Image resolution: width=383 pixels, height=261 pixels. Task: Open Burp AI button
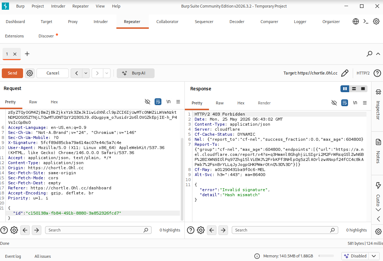point(135,73)
